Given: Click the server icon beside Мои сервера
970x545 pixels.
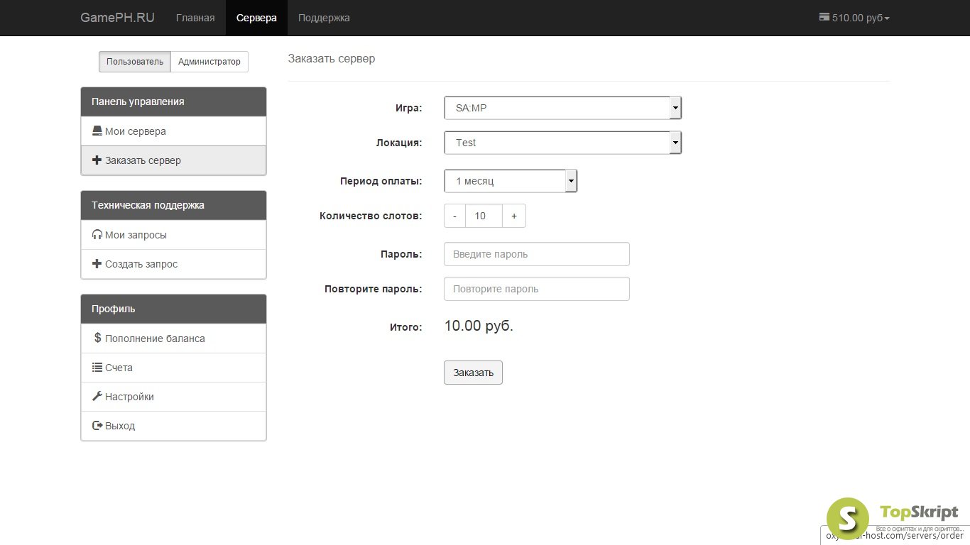Looking at the screenshot, I should coord(97,131).
